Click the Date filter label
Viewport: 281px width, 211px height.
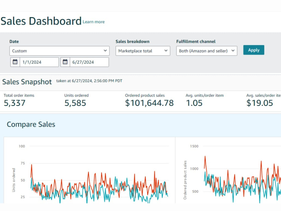(x=14, y=41)
